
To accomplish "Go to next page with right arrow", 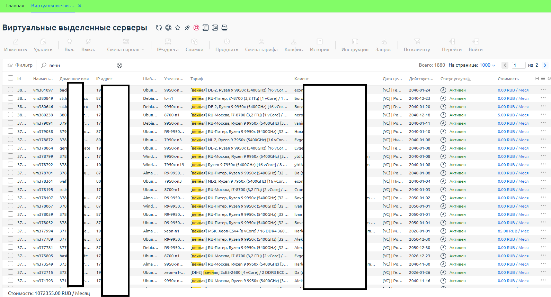I will 545,65.
